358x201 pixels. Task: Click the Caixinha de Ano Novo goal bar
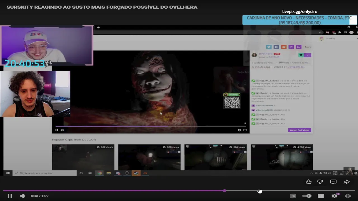pos(300,20)
